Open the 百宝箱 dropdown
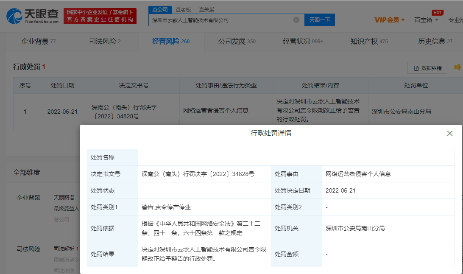This screenshot has width=463, height=274. [426, 20]
